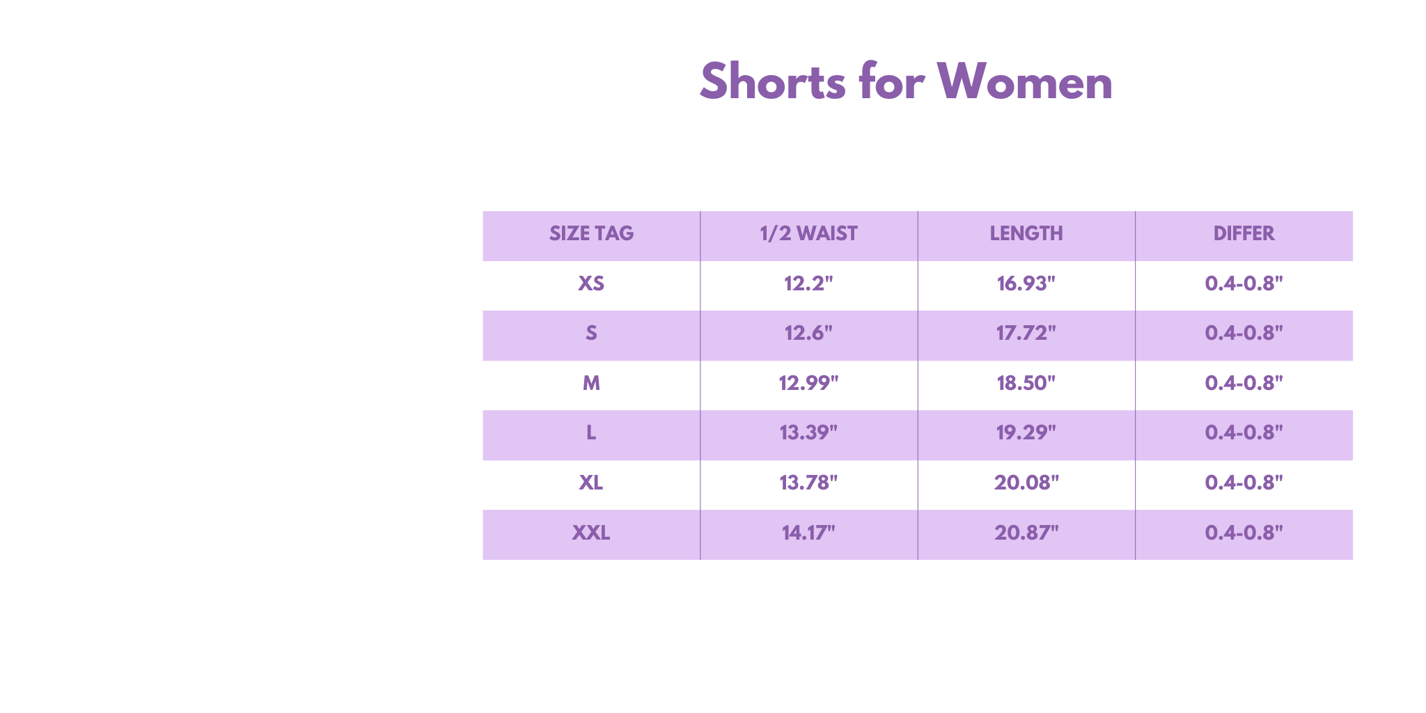Click the XXL size tag cell
The height and width of the screenshot is (713, 1426).
591,533
